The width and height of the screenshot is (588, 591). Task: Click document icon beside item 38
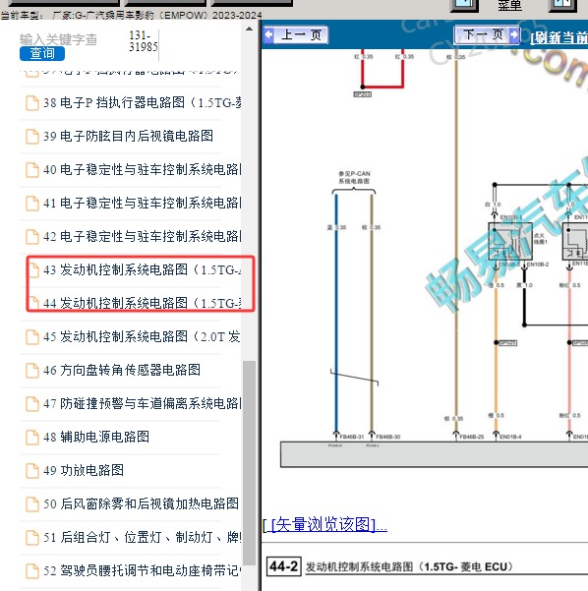pos(32,103)
